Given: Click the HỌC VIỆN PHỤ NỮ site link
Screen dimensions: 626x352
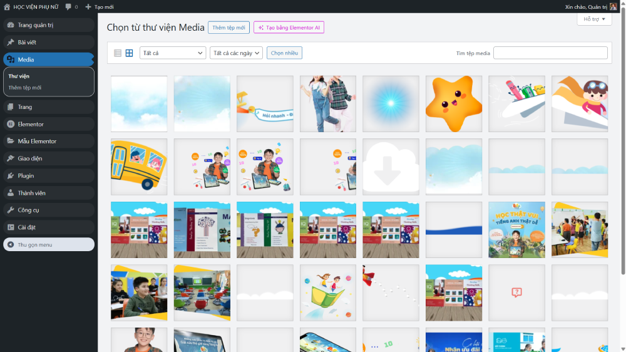Looking at the screenshot, I should tap(36, 7).
